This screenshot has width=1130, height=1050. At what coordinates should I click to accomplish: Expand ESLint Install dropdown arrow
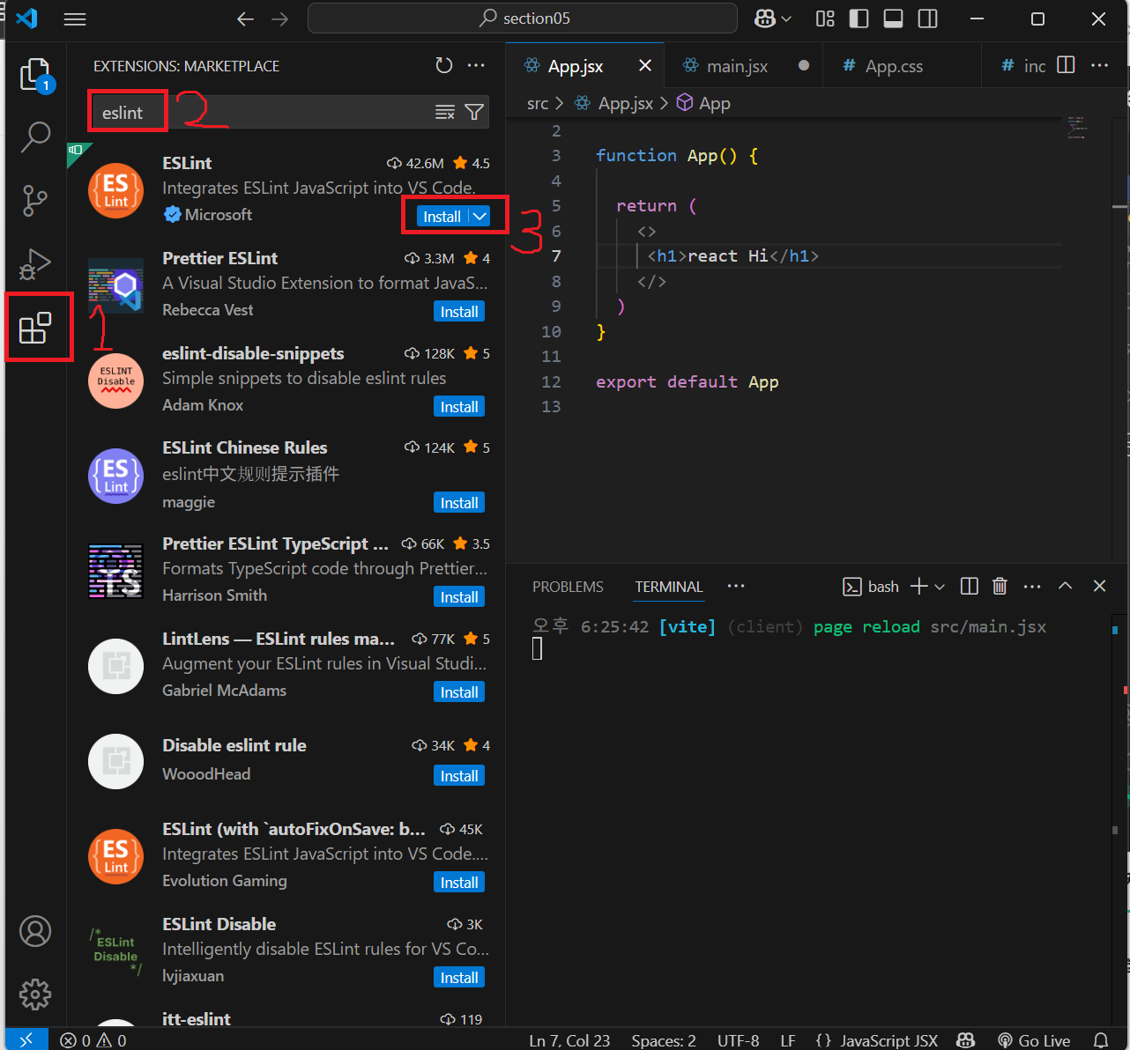479,216
